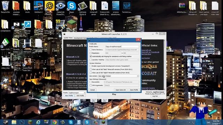The width and height of the screenshot is (223, 125).
Task: Click the New Profile button
Action: (69, 96)
